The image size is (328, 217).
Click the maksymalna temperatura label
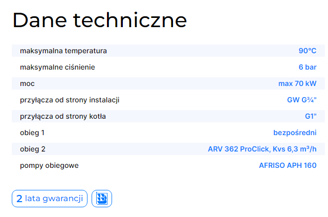[63, 51]
